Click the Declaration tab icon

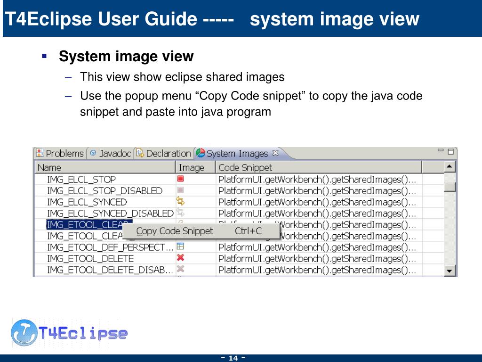pyautogui.click(x=140, y=153)
